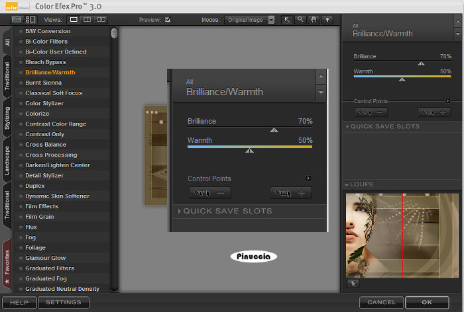Click the light bulb background color icon
This screenshot has height=312, width=464.
[327, 20]
